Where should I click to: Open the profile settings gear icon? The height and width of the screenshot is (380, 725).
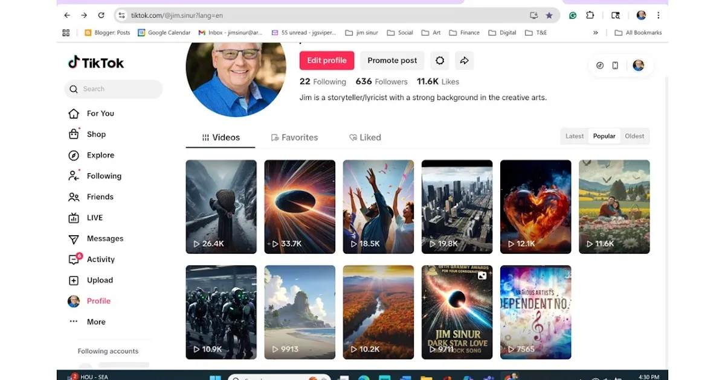[440, 60]
